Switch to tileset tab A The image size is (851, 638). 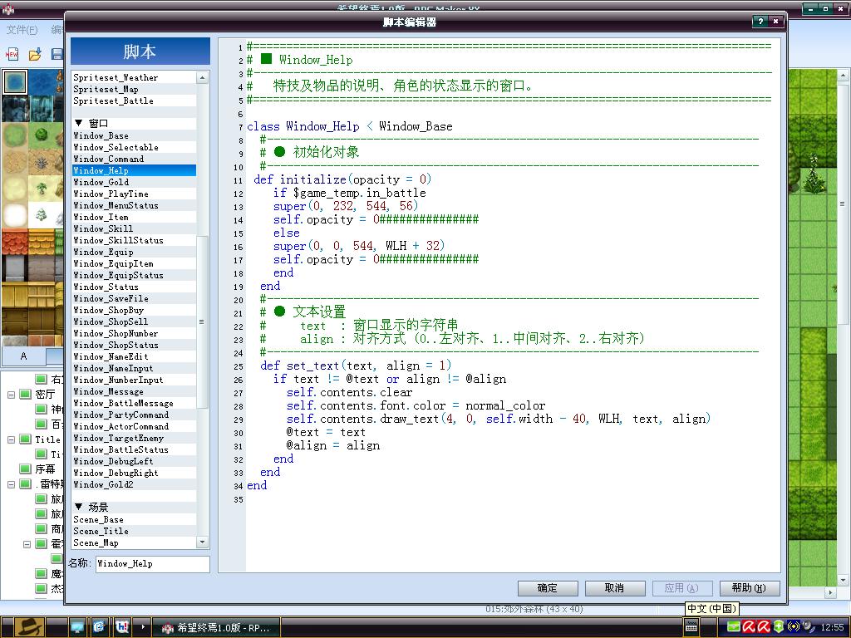[x=23, y=356]
